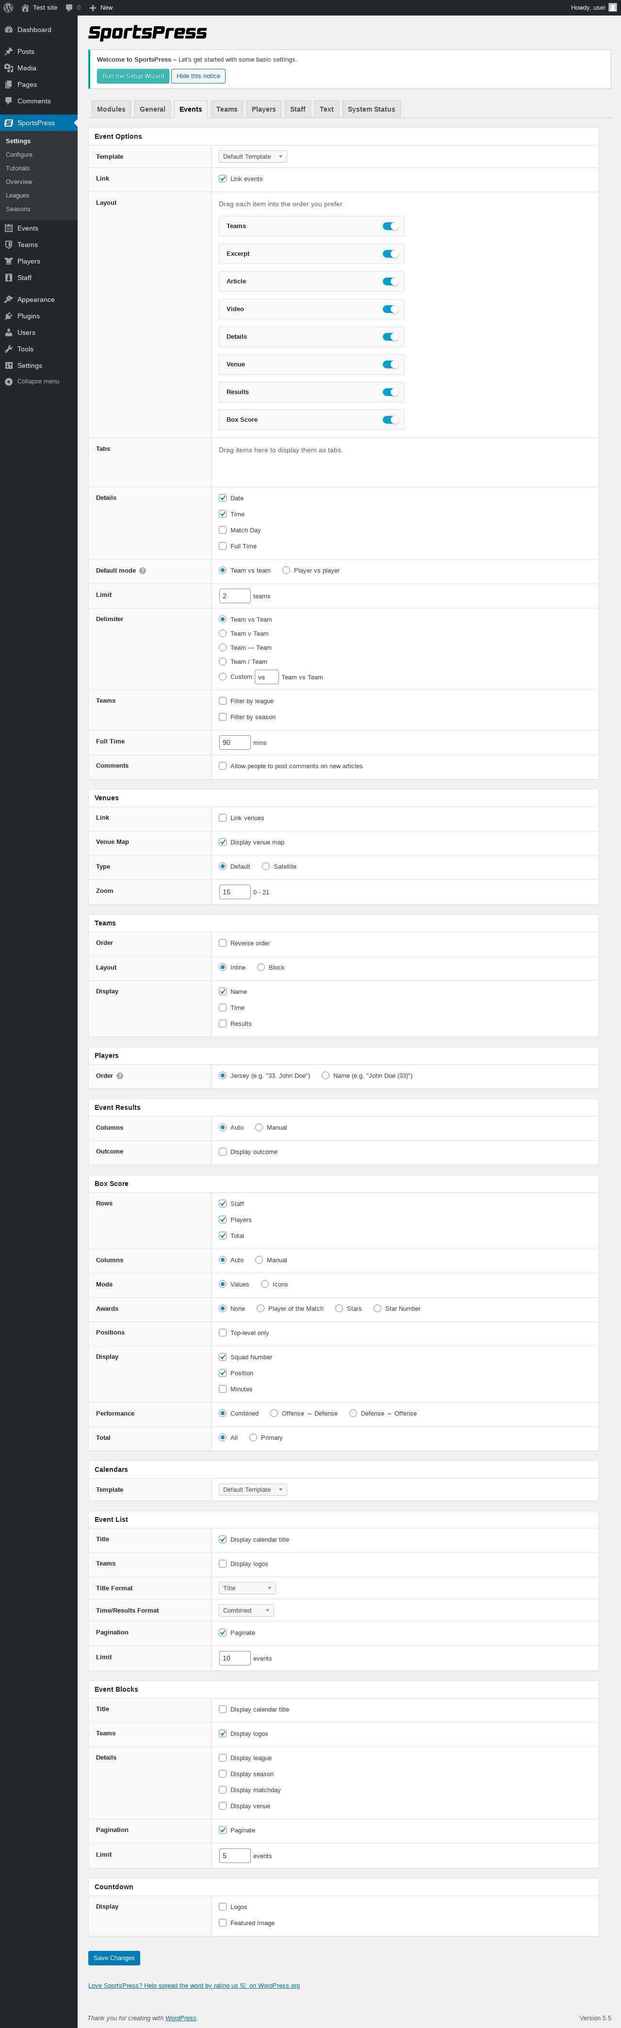
Task: Click the New plus icon in admin bar
Action: [x=93, y=8]
